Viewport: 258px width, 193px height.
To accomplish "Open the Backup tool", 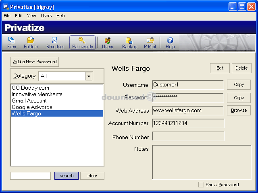I will click(129, 43).
